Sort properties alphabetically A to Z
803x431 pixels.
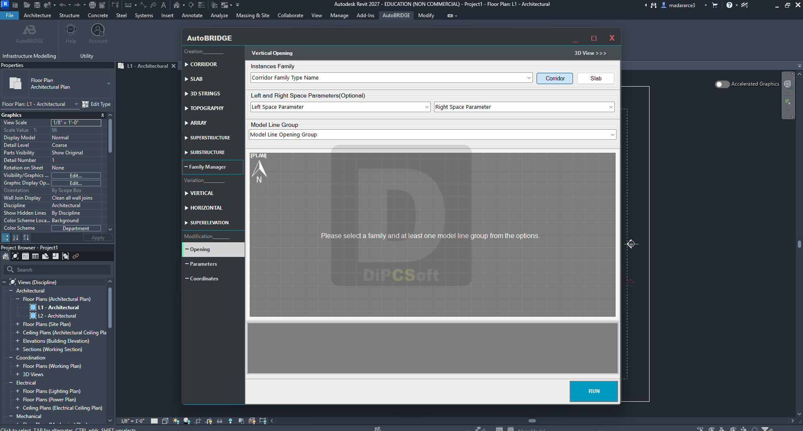(x=15, y=238)
